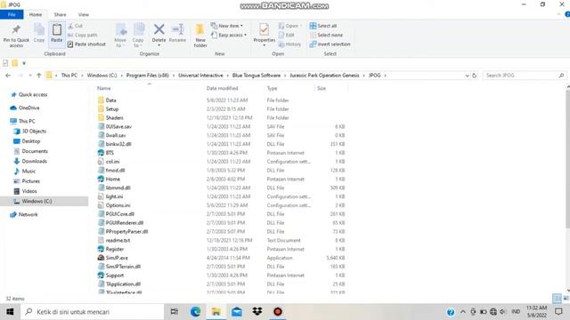Open Network in the navigation pane
This screenshot has width=570, height=320.
pyautogui.click(x=28, y=214)
